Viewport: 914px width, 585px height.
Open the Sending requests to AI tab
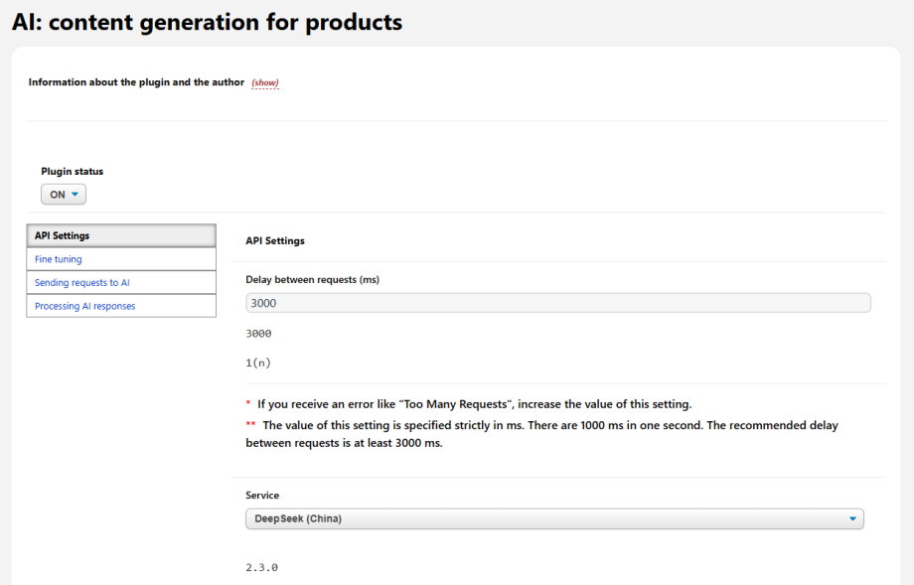(x=121, y=283)
